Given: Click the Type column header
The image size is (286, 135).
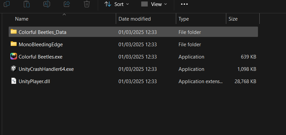Looking at the screenshot, I should (x=184, y=19).
